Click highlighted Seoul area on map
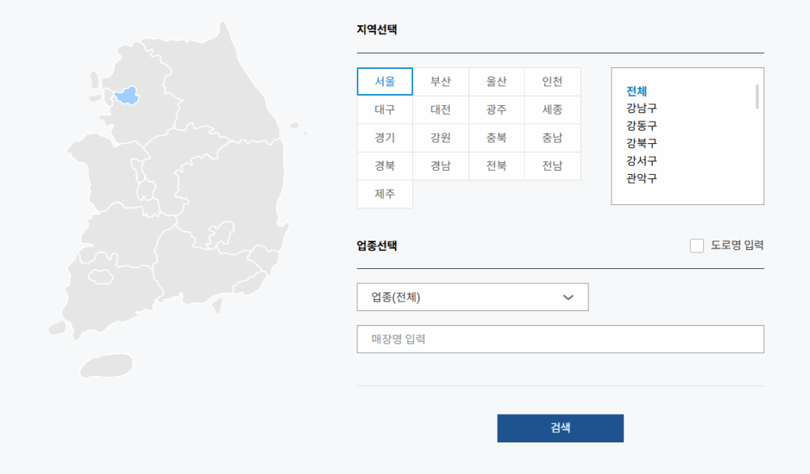810x474 pixels. click(x=127, y=96)
